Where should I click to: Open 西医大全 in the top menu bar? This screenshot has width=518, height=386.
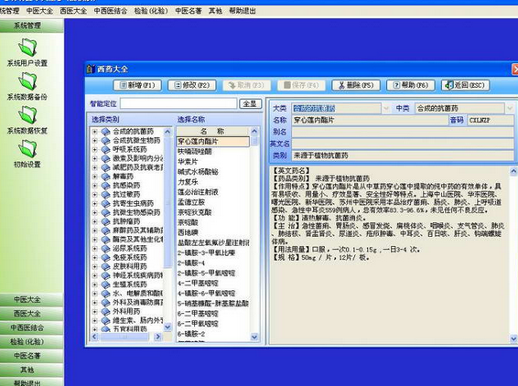pyautogui.click(x=73, y=11)
